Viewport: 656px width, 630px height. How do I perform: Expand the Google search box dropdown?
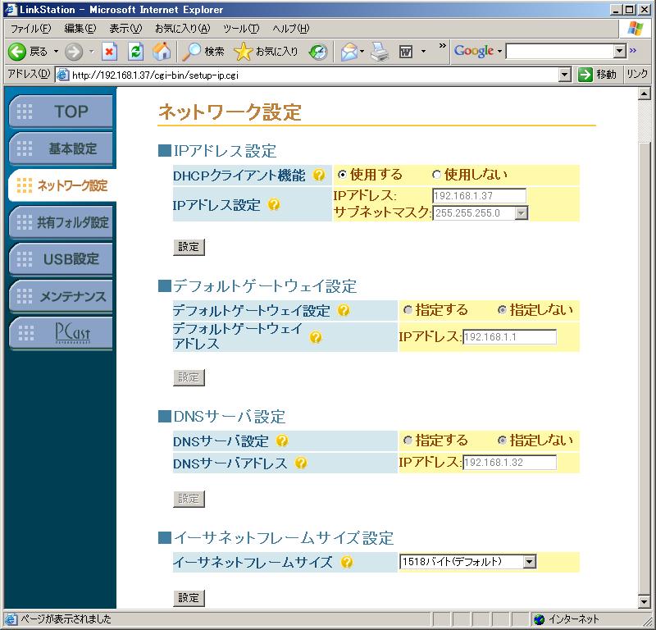click(x=620, y=51)
